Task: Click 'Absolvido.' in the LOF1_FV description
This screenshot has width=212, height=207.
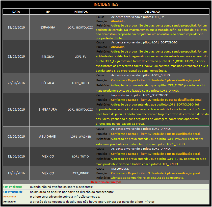Action: tap(118, 47)
